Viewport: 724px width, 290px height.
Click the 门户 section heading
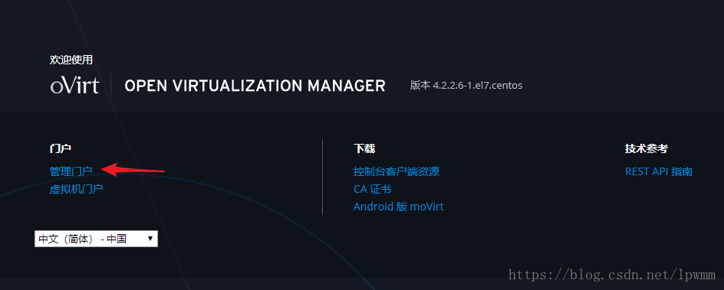point(60,148)
